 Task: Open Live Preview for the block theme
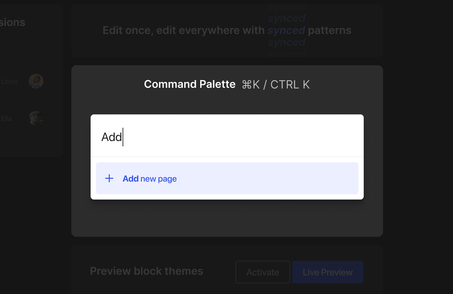coord(327,272)
